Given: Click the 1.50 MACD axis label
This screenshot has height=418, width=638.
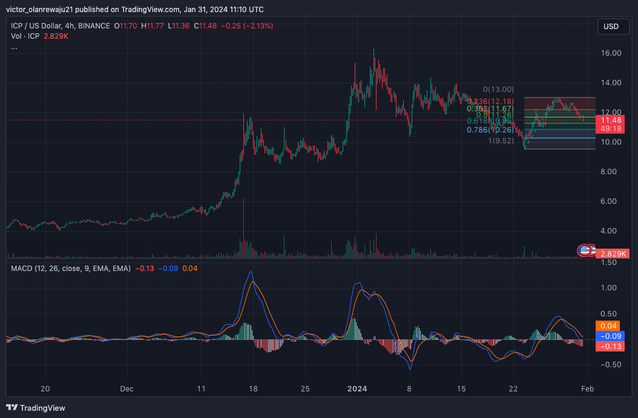Looking at the screenshot, I should click(609, 263).
